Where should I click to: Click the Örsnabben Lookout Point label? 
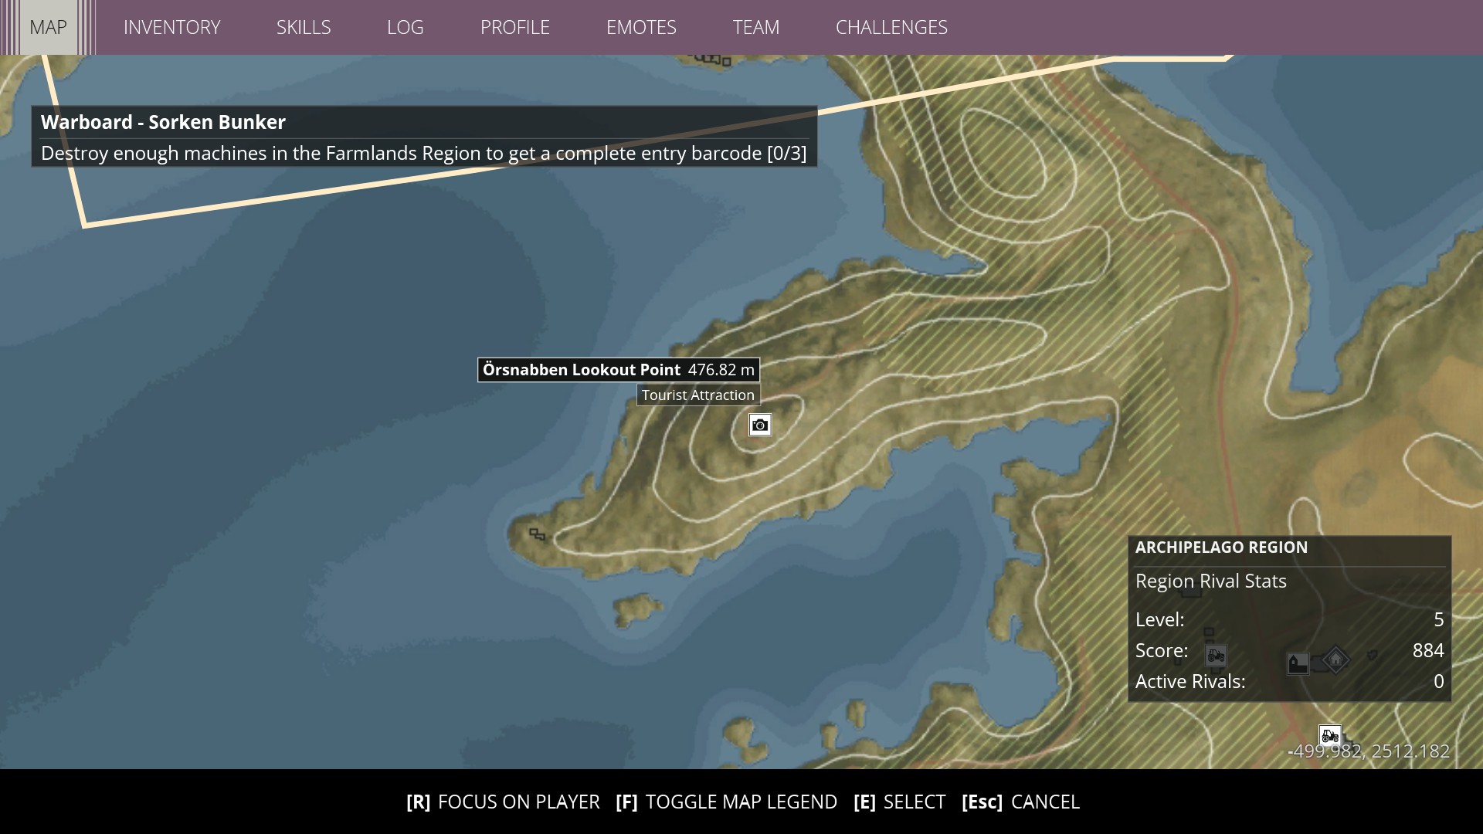(x=582, y=370)
